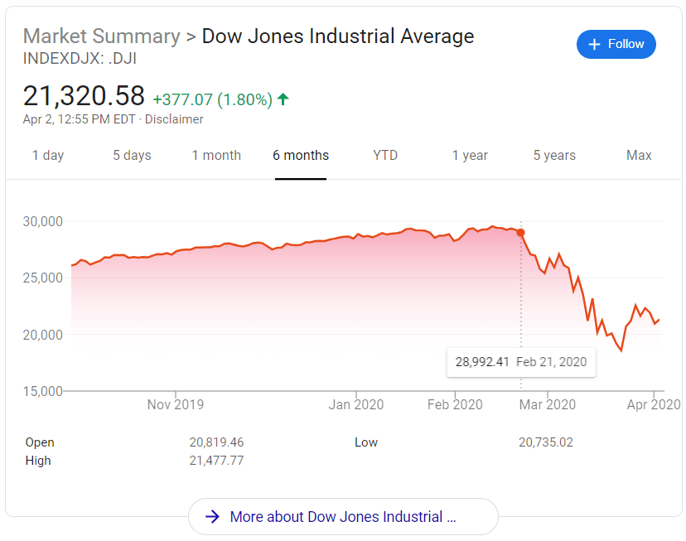Open the 1 month chart view
This screenshot has height=541, width=686.
pyautogui.click(x=216, y=155)
